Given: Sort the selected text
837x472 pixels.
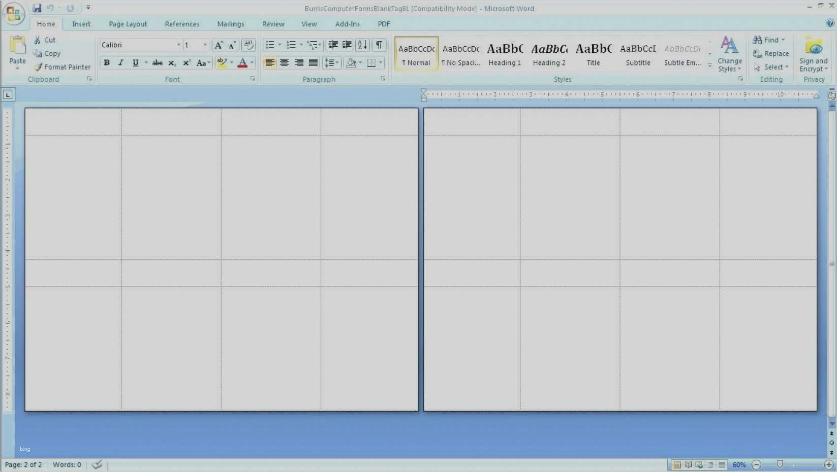Looking at the screenshot, I should tap(362, 45).
